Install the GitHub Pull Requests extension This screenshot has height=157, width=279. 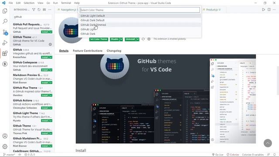click(45, 32)
